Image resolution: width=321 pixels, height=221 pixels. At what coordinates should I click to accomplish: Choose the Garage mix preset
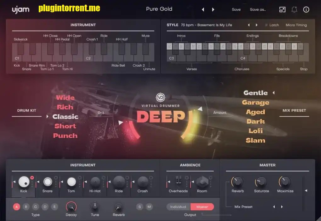[x=256, y=102]
